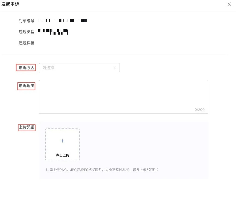The width and height of the screenshot is (236, 197).
Task: Click the 申诉原因 label
Action: point(27,68)
